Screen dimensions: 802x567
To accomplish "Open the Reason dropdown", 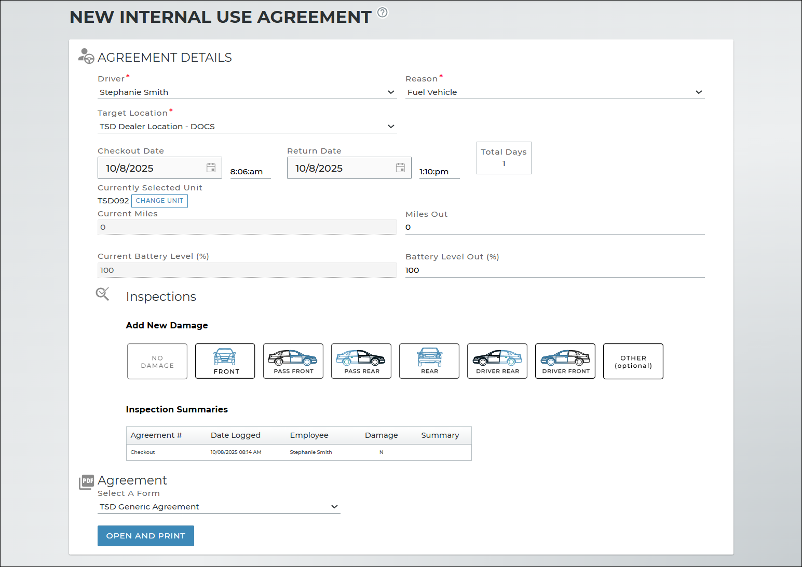I will [554, 92].
